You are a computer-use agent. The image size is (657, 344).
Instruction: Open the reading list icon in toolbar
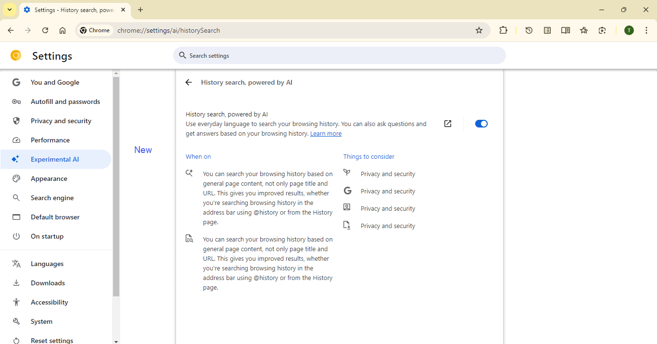[547, 30]
